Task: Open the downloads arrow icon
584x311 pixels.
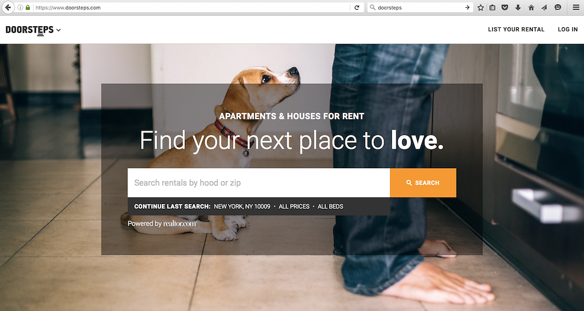Action: (x=518, y=7)
